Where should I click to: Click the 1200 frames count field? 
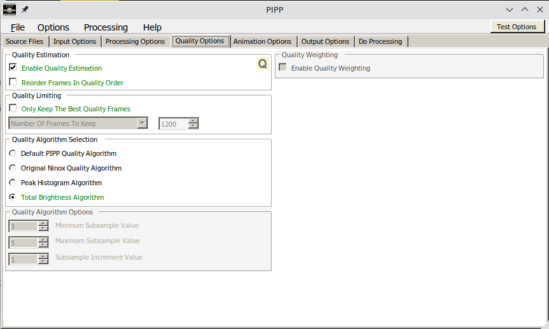[173, 123]
